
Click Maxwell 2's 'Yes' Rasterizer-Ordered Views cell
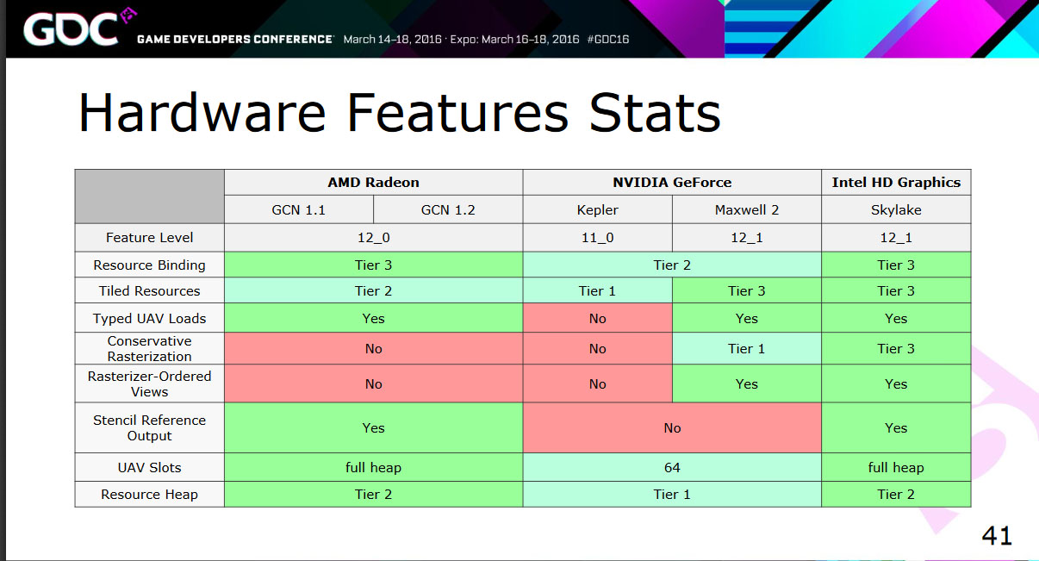[x=747, y=384]
